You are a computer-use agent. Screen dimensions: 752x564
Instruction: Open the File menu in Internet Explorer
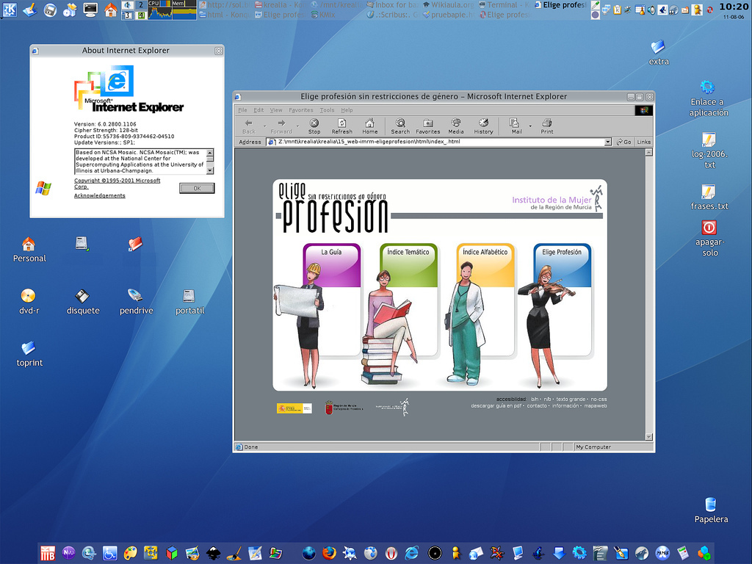pos(242,110)
